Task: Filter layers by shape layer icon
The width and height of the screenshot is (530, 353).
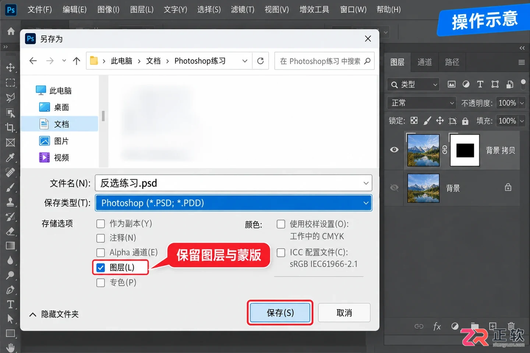Action: 495,84
